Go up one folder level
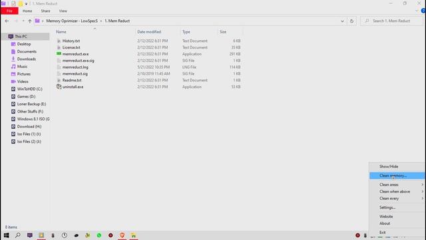This screenshot has width=426, height=240. (29, 21)
